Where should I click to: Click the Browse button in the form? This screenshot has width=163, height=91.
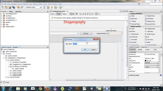[x=86, y=33]
